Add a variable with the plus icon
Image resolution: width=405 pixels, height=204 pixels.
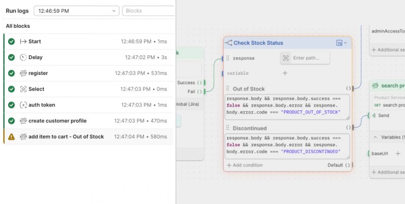click(x=285, y=73)
